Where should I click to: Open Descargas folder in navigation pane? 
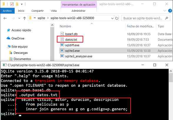click(x=21, y=53)
